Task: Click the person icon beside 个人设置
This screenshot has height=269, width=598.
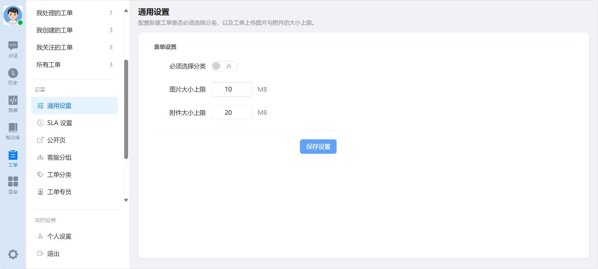Action: (40, 237)
